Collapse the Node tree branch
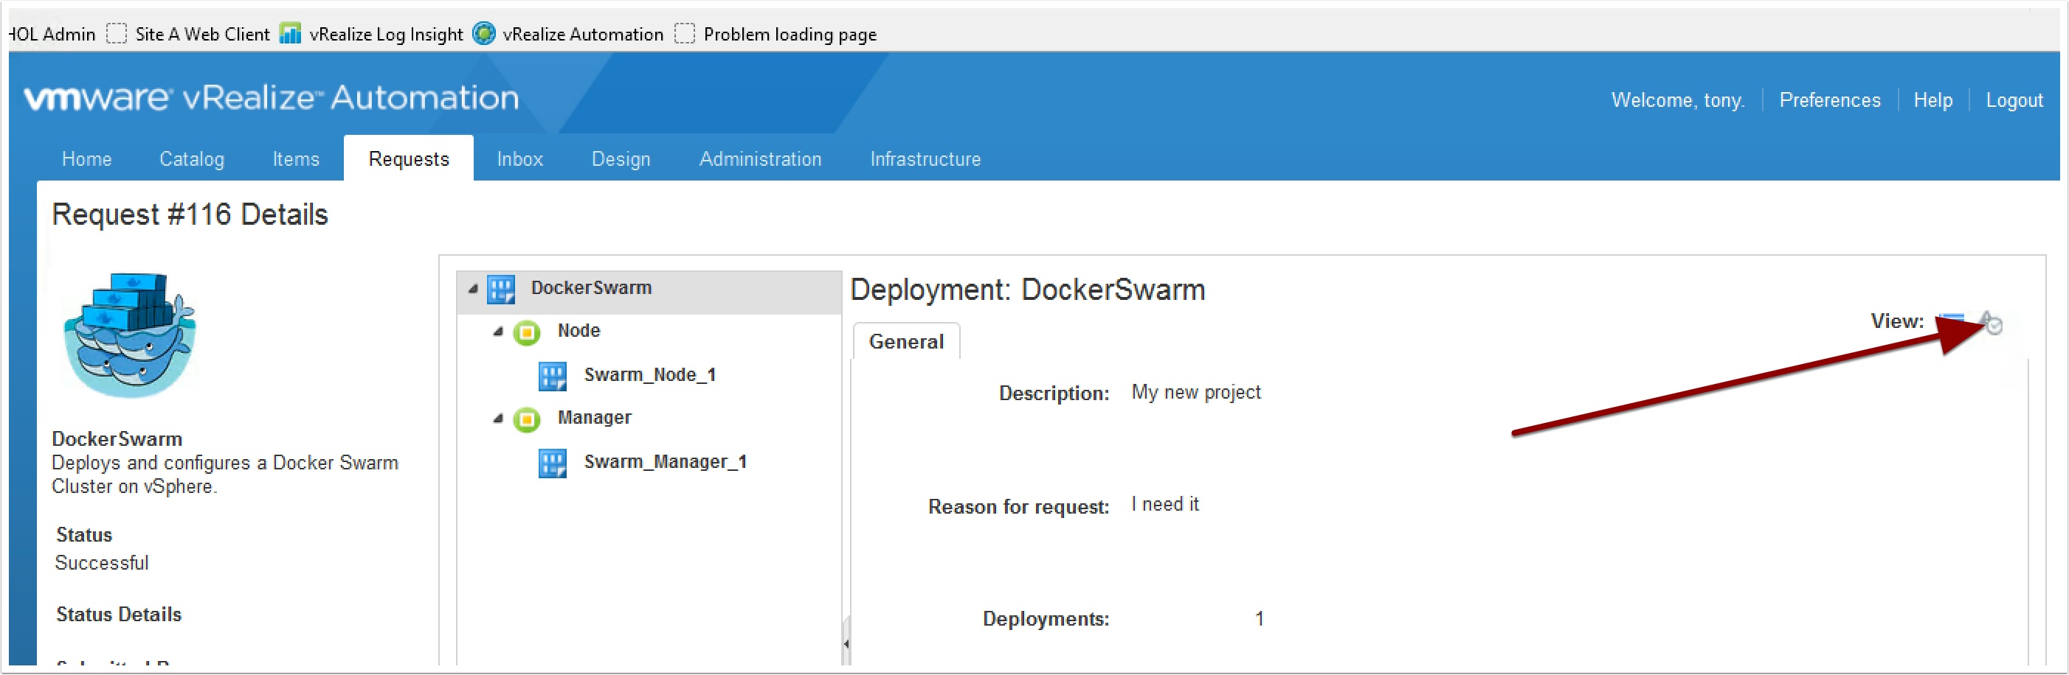The width and height of the screenshot is (2069, 675). pyautogui.click(x=498, y=331)
